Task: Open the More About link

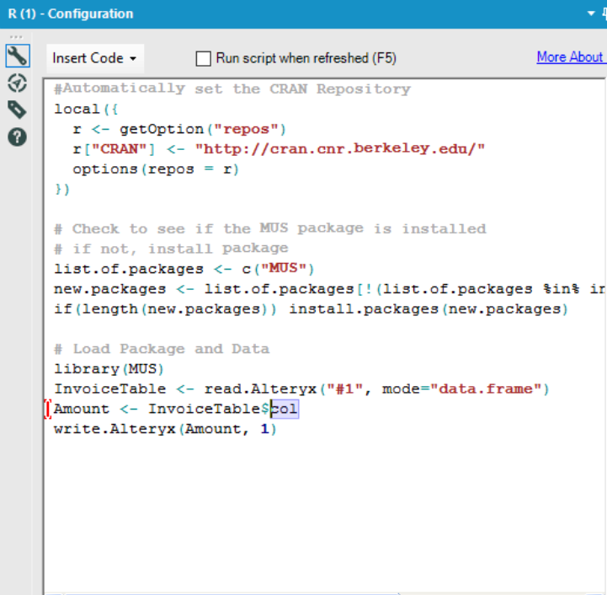Action: [572, 57]
